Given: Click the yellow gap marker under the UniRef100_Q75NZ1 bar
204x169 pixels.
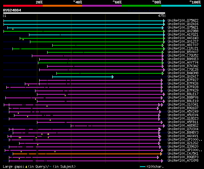Looking at the screenshot, I should [13, 29].
